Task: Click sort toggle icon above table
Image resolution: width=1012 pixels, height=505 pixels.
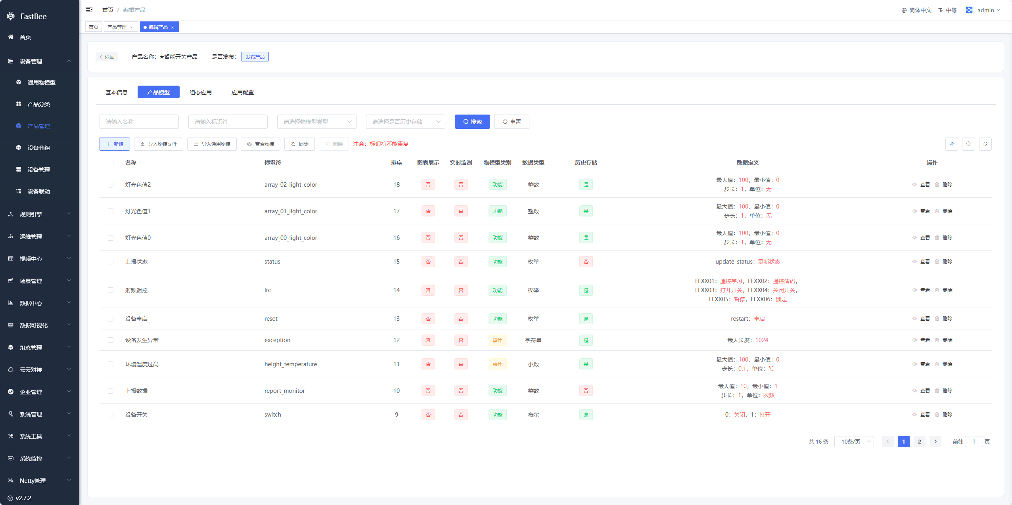Action: [952, 144]
